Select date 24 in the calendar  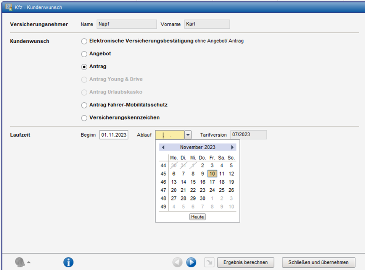[x=212, y=190]
